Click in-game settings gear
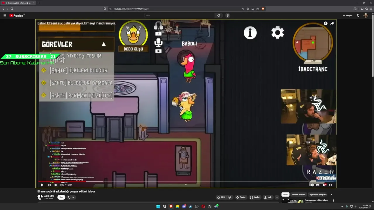Viewport: 374px width, 210px height. click(278, 33)
